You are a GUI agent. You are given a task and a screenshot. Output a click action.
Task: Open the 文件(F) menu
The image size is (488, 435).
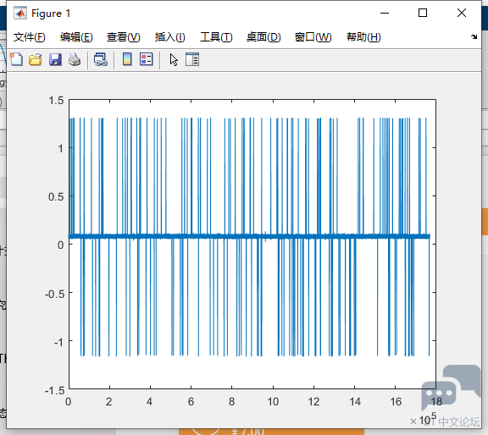pyautogui.click(x=30, y=37)
